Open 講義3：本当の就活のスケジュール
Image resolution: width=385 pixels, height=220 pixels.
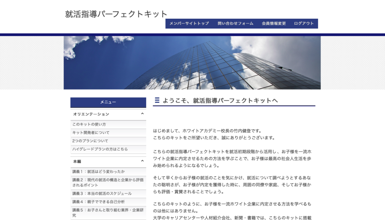[x=108, y=193]
